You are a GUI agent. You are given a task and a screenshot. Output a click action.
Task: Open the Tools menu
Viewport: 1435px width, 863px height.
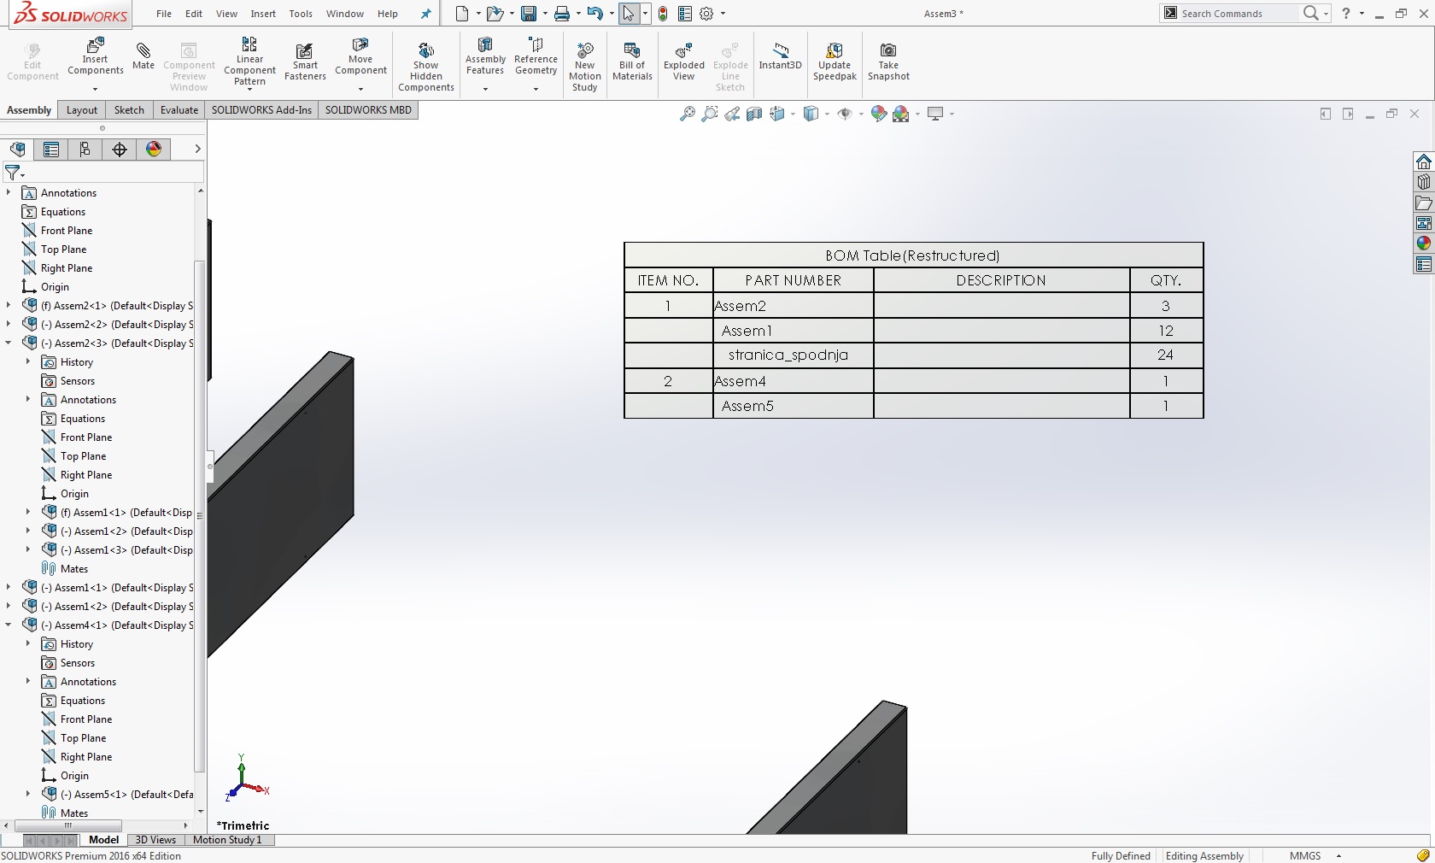[x=301, y=14]
